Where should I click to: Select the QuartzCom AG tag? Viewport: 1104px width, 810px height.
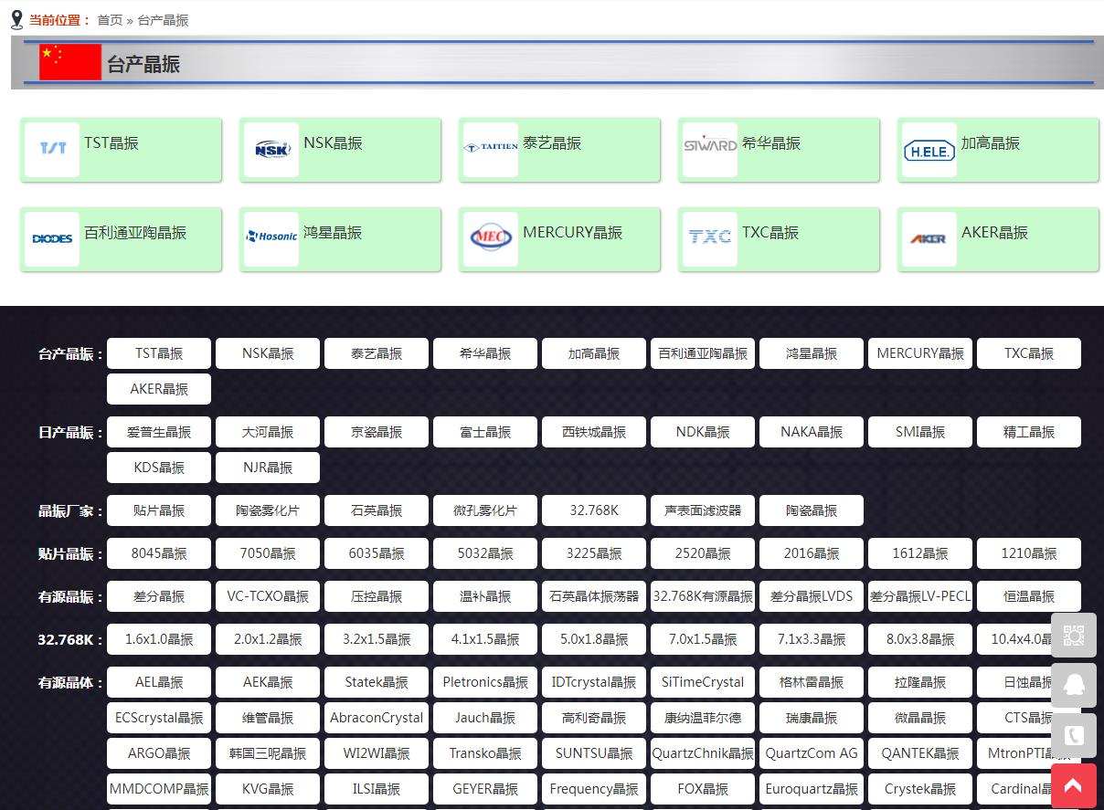pos(812,753)
